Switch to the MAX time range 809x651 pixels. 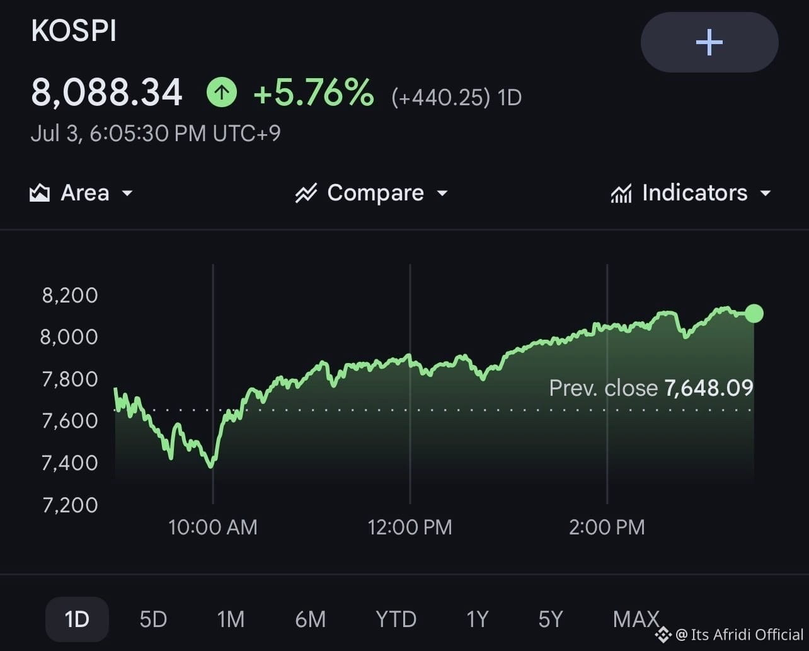636,619
